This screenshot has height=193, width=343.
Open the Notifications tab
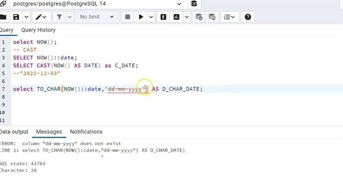point(86,132)
